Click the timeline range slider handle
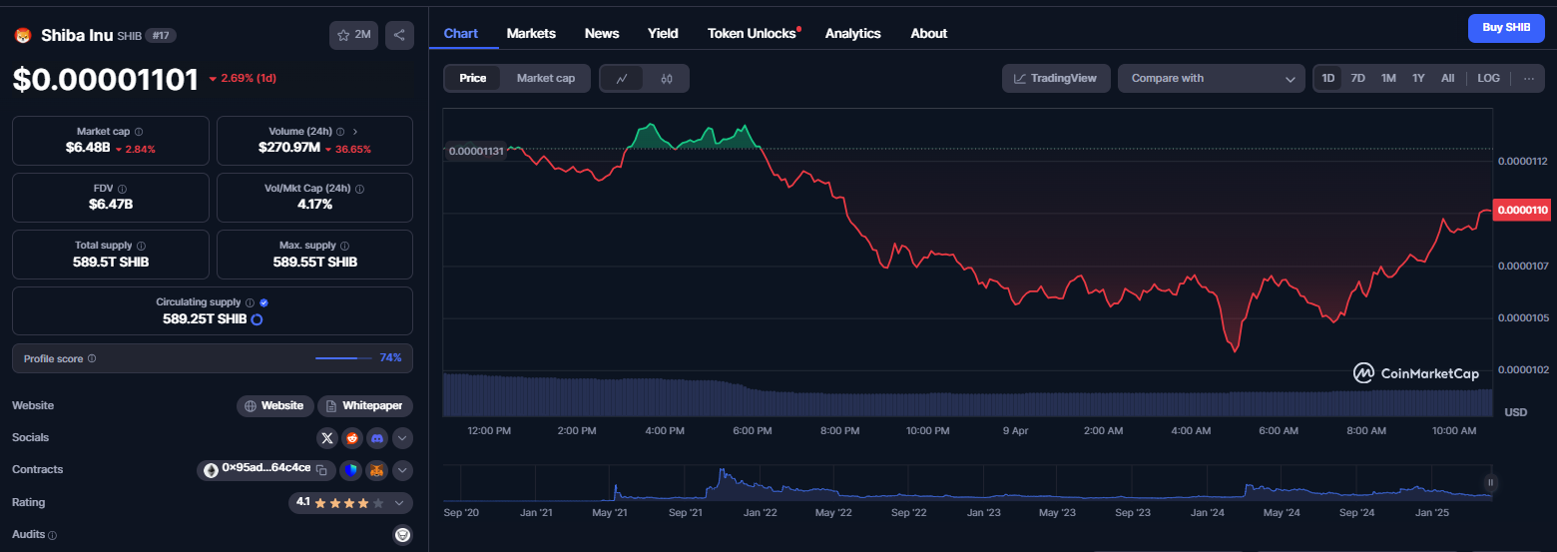This screenshot has height=552, width=1557. (x=1491, y=482)
